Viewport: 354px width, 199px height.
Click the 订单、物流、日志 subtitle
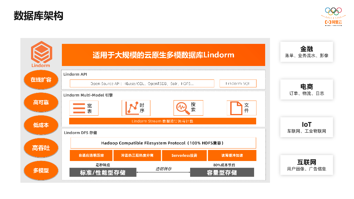coord(307,93)
